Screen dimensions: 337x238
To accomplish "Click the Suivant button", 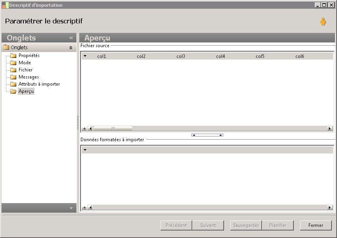I will 208,225.
